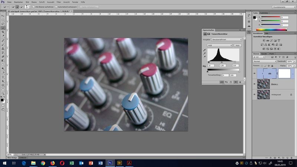Open the RGB channel dropdown
Viewport: 297px width, 167px height.
[x=219, y=45]
